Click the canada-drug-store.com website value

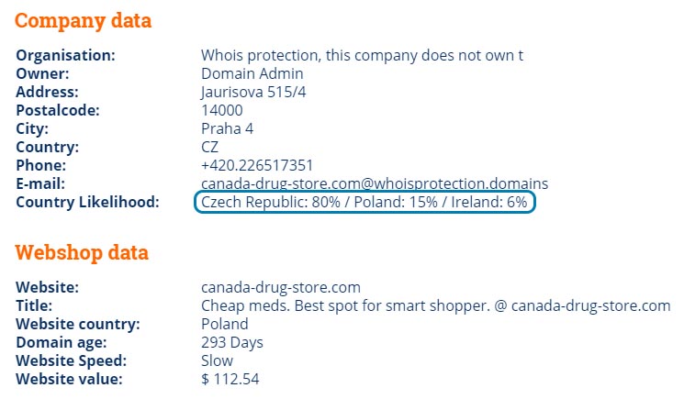click(281, 287)
